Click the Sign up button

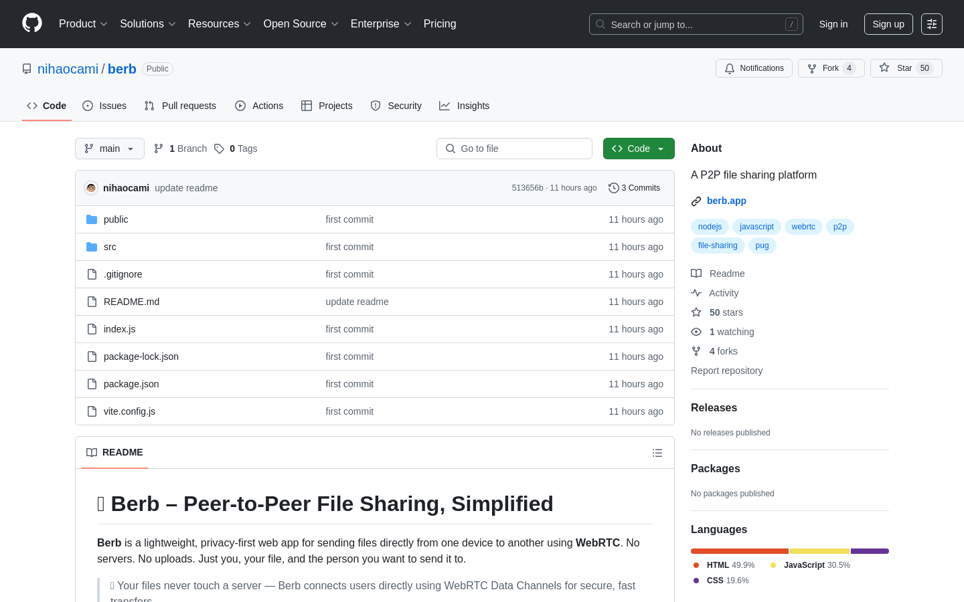click(888, 24)
